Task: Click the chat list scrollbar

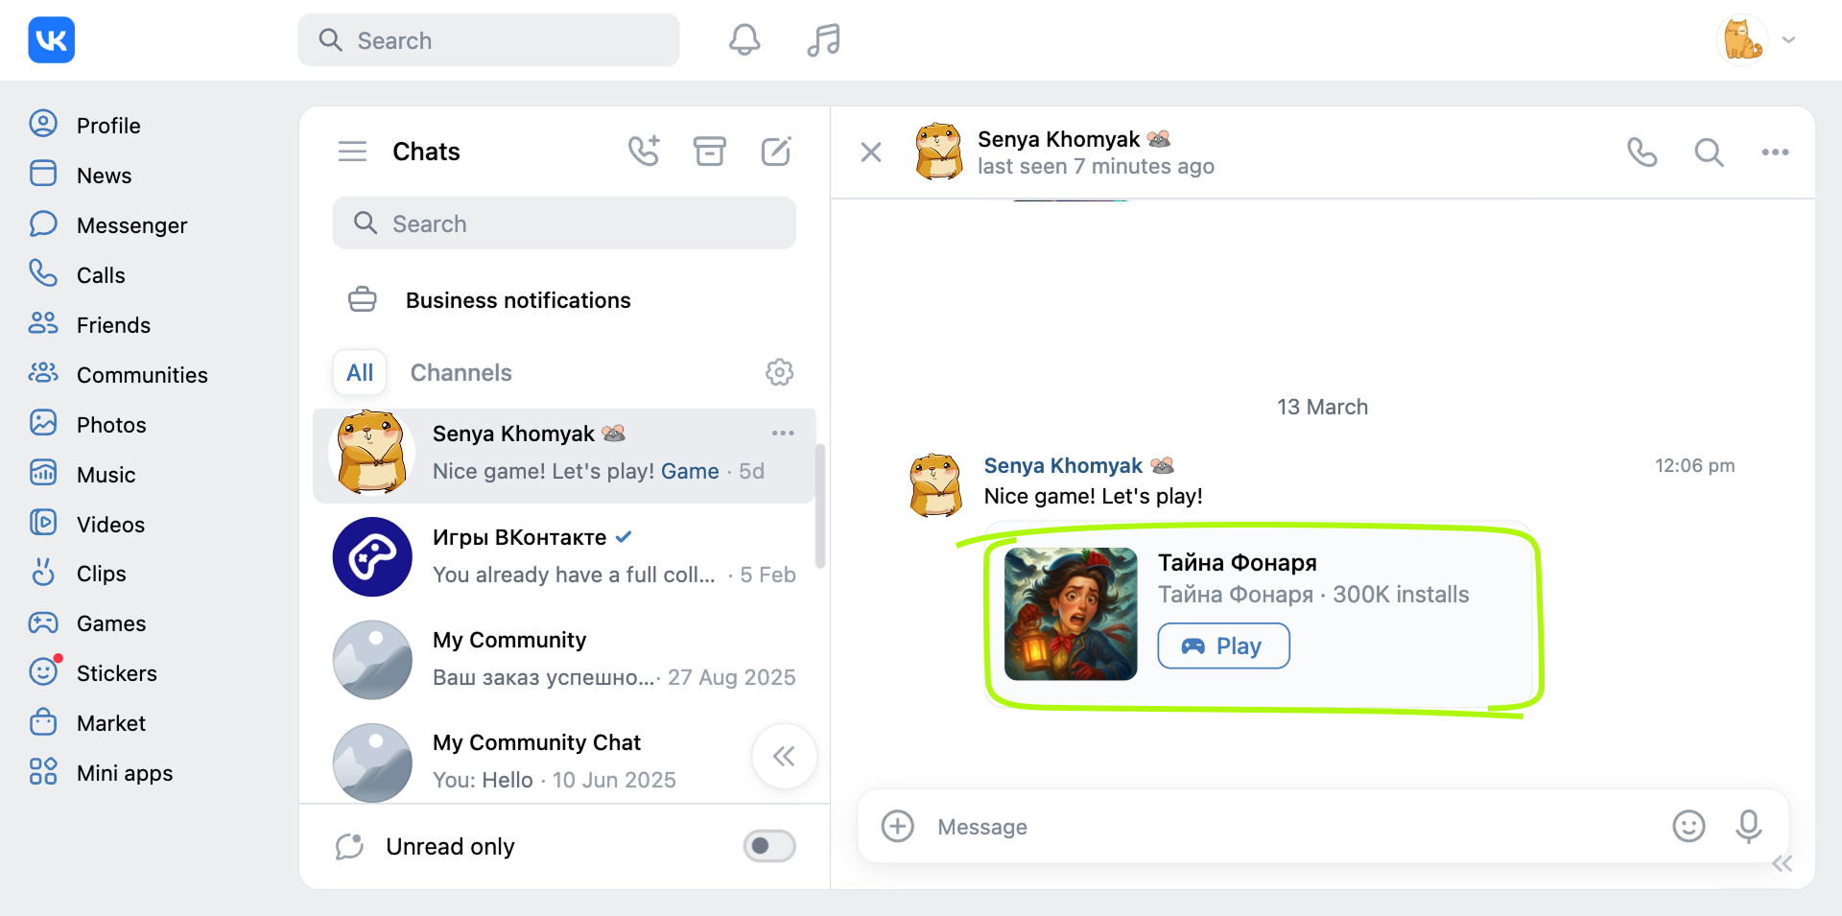Action: 820,505
